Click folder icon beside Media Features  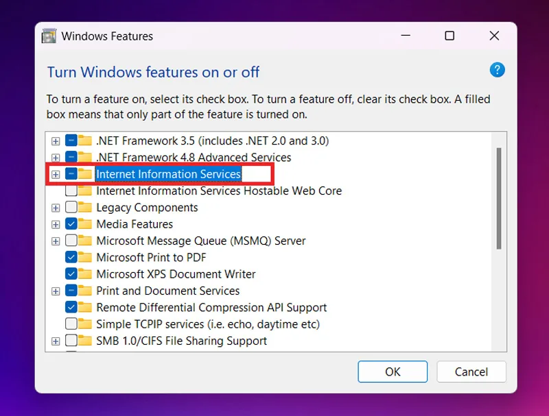84,223
